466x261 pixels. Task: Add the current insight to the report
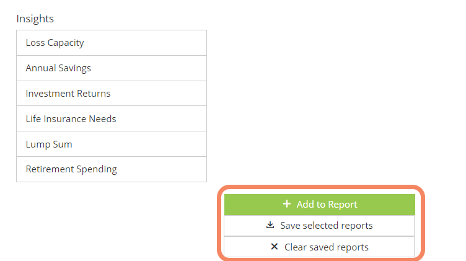[x=320, y=205]
